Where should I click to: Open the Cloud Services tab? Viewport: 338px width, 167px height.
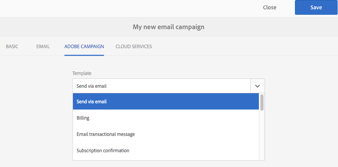(x=133, y=46)
